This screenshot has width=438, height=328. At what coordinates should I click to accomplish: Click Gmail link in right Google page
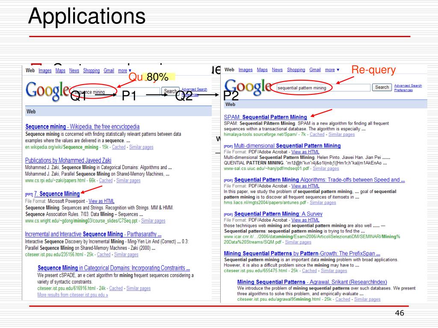click(315, 70)
